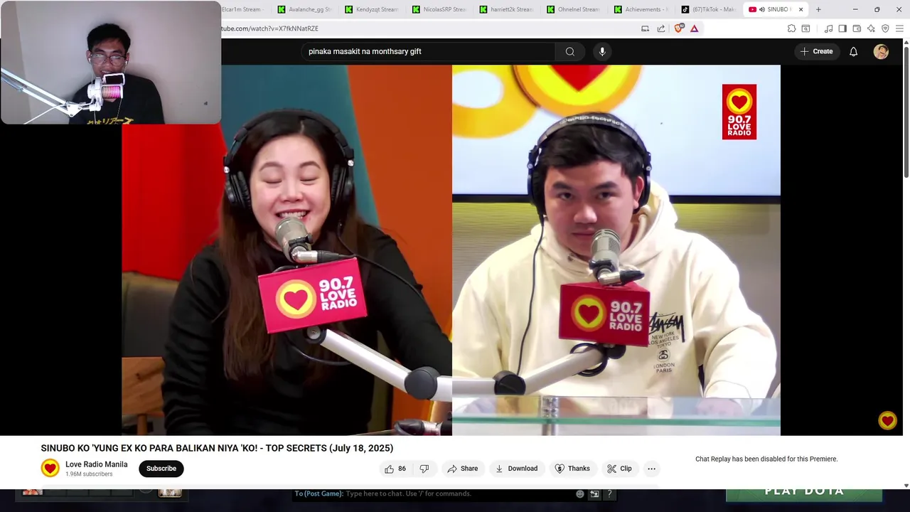Open a new browser tab

818,9
